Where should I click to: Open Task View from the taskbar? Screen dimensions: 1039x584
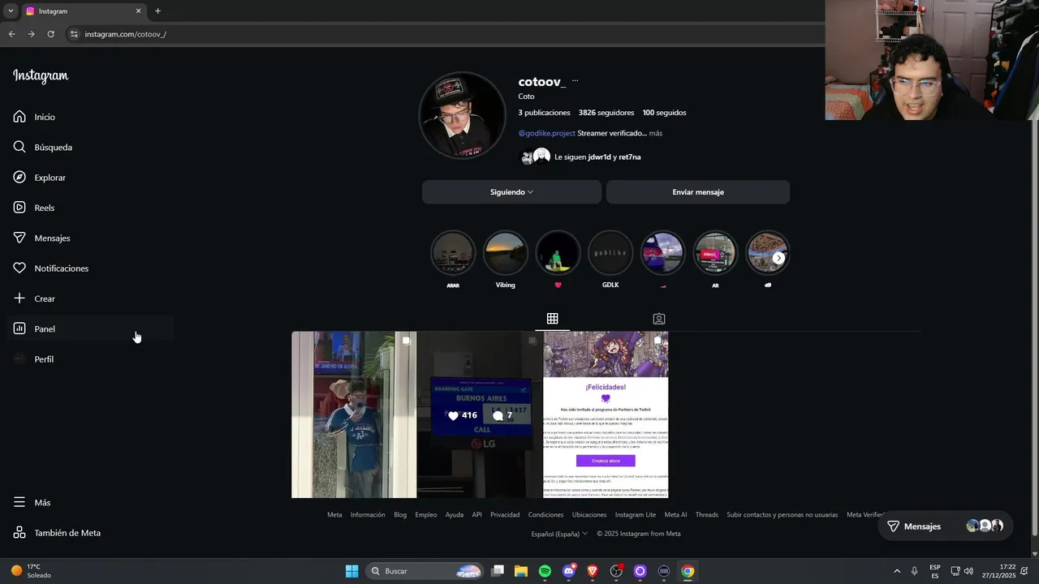click(x=498, y=571)
